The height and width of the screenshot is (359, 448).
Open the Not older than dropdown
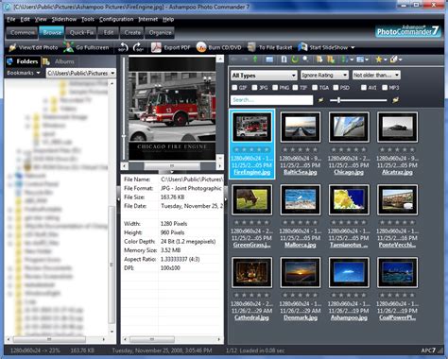(376, 75)
